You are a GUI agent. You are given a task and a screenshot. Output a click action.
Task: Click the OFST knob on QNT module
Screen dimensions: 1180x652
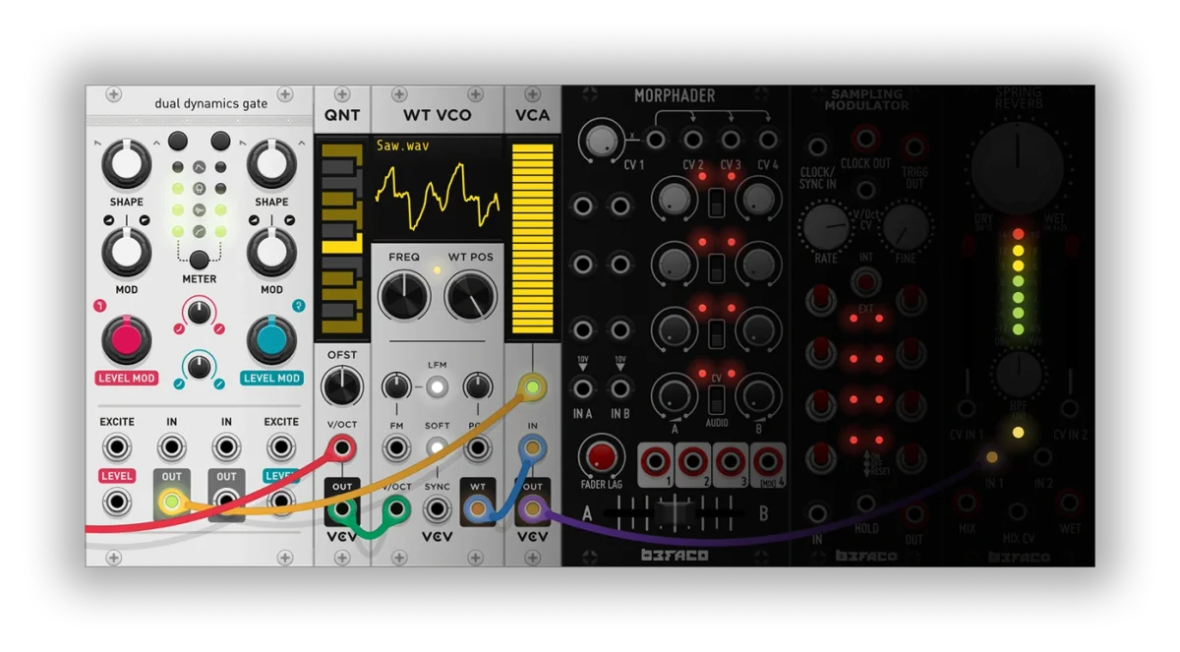click(342, 387)
